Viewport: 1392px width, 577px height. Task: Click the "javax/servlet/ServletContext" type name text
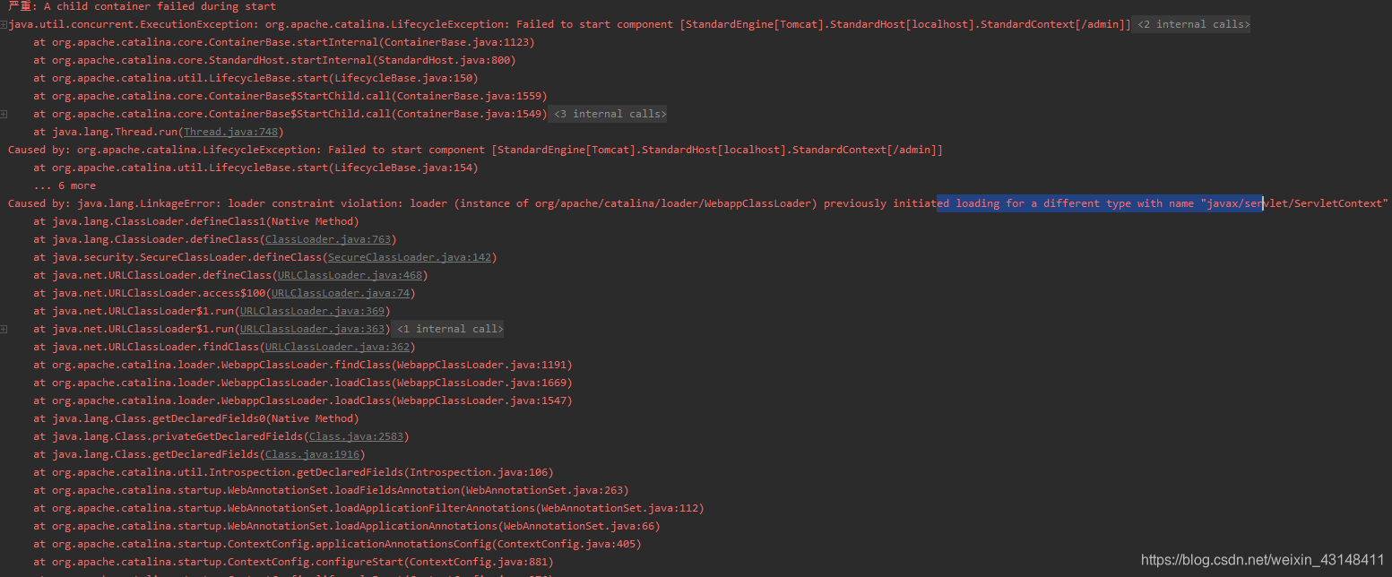pos(1294,203)
